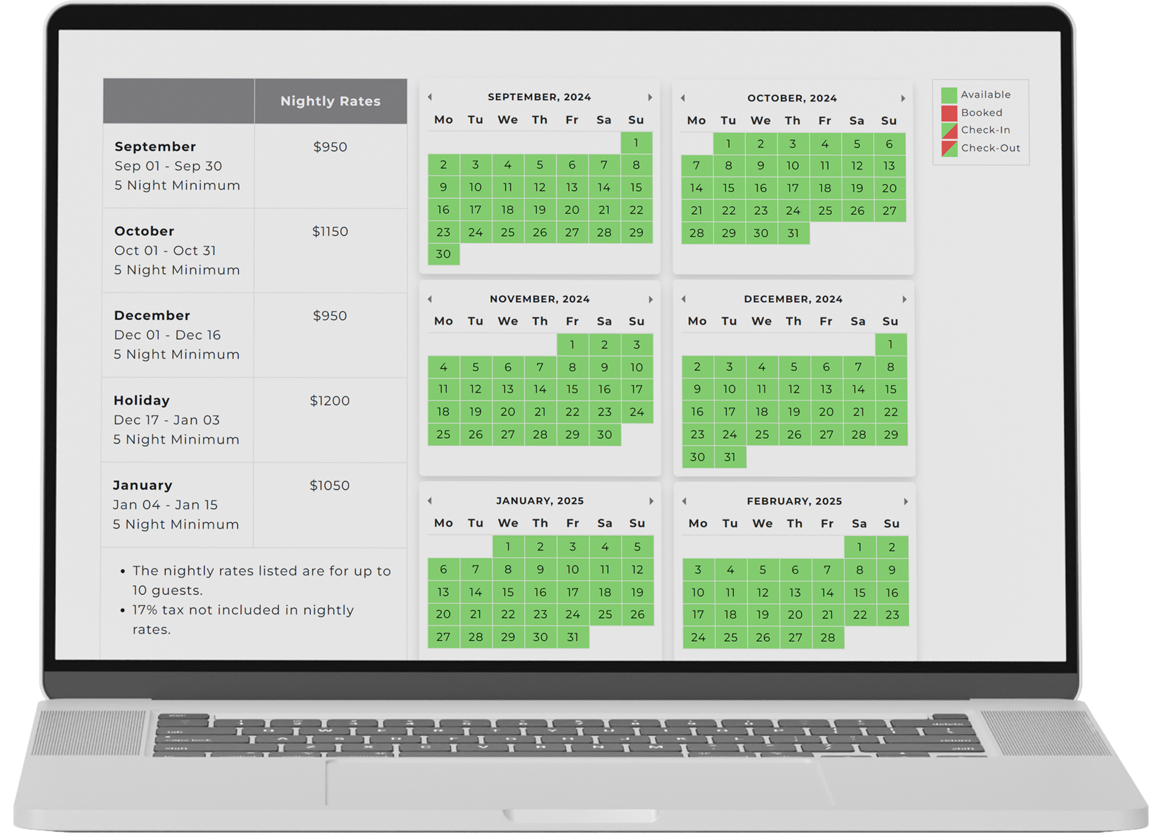Choose October 31 in the October calendar

pos(793,233)
